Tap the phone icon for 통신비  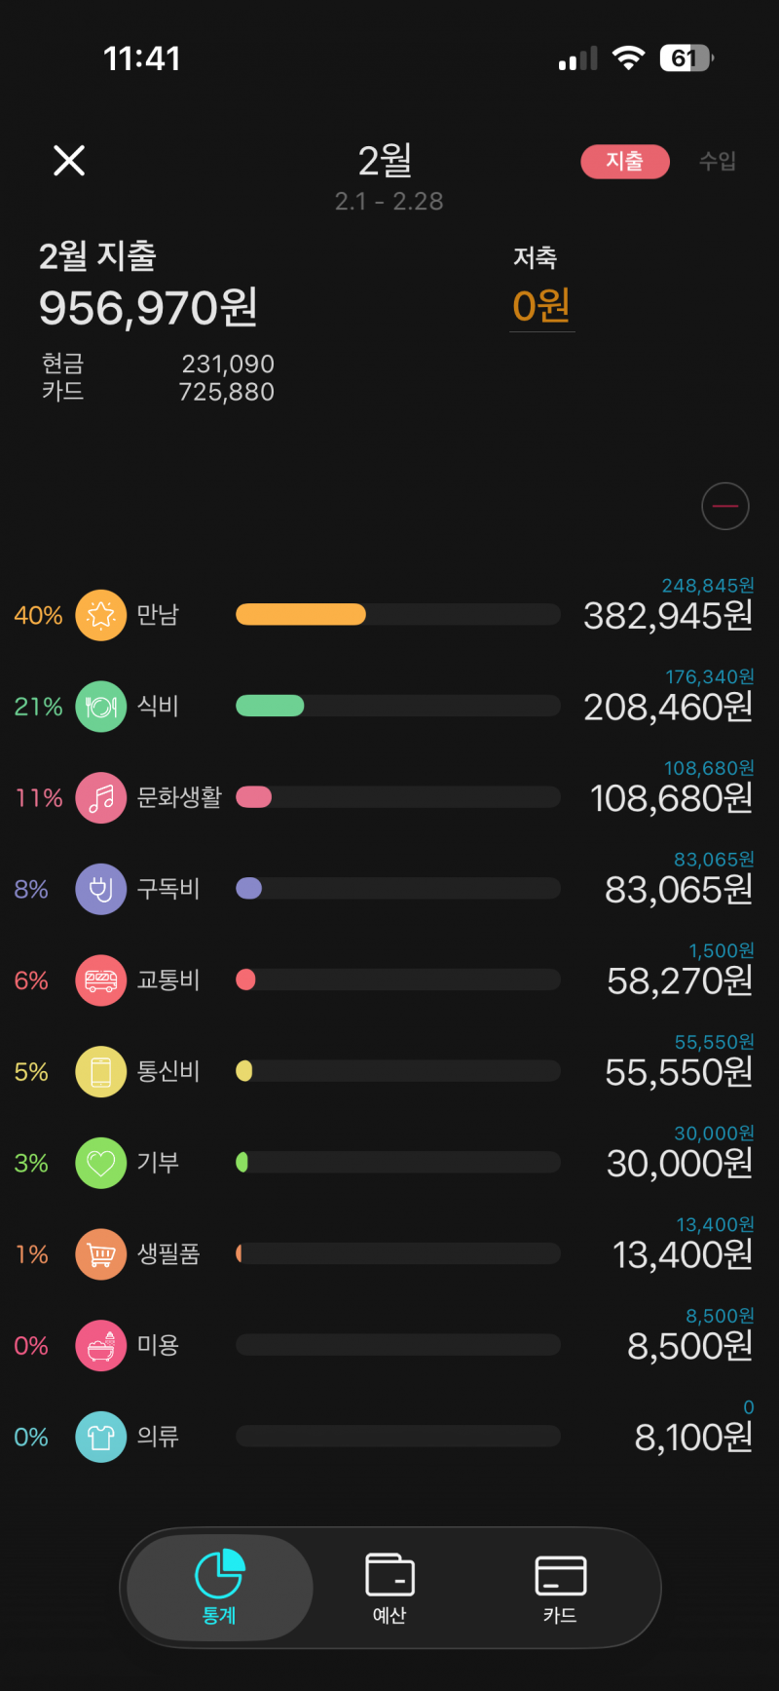pyautogui.click(x=101, y=1072)
